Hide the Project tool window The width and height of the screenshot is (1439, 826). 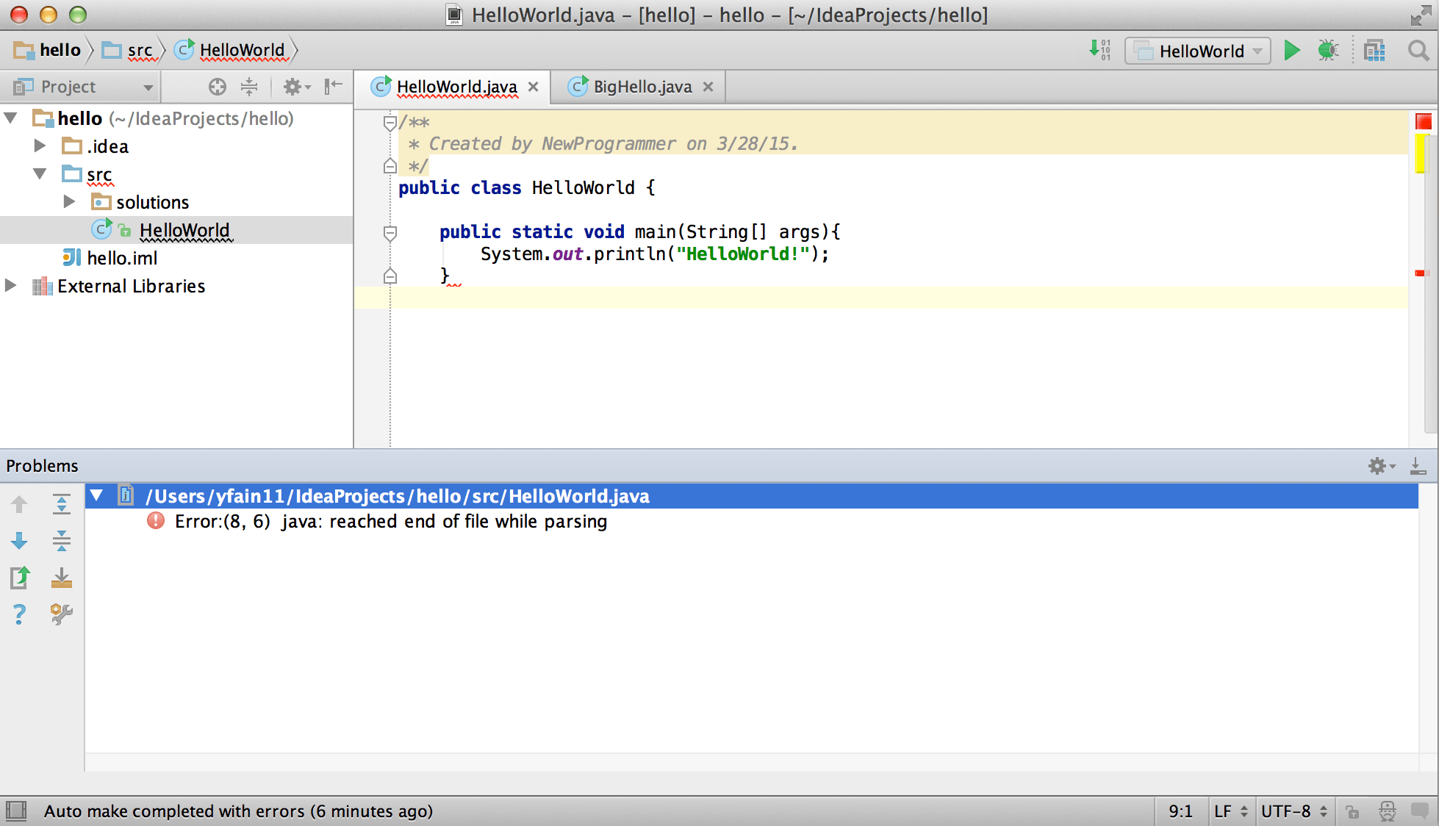click(x=334, y=87)
